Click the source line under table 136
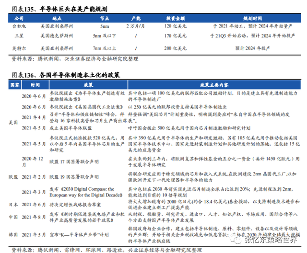Screen dimensions: 307x253 106,250
